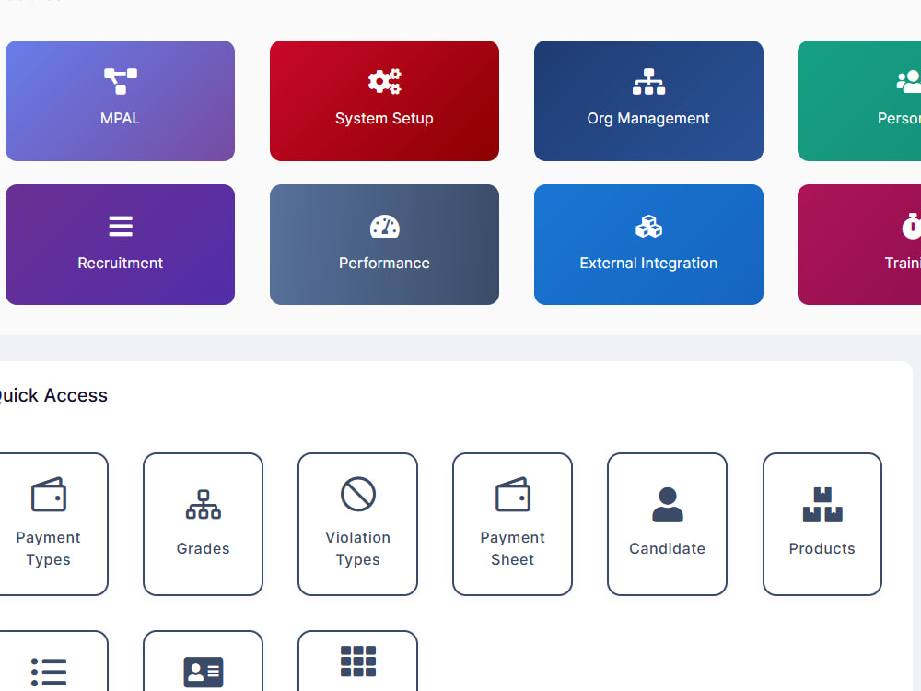This screenshot has width=921, height=691.
Task: Click the Payment Types wallet icon
Action: click(x=48, y=494)
